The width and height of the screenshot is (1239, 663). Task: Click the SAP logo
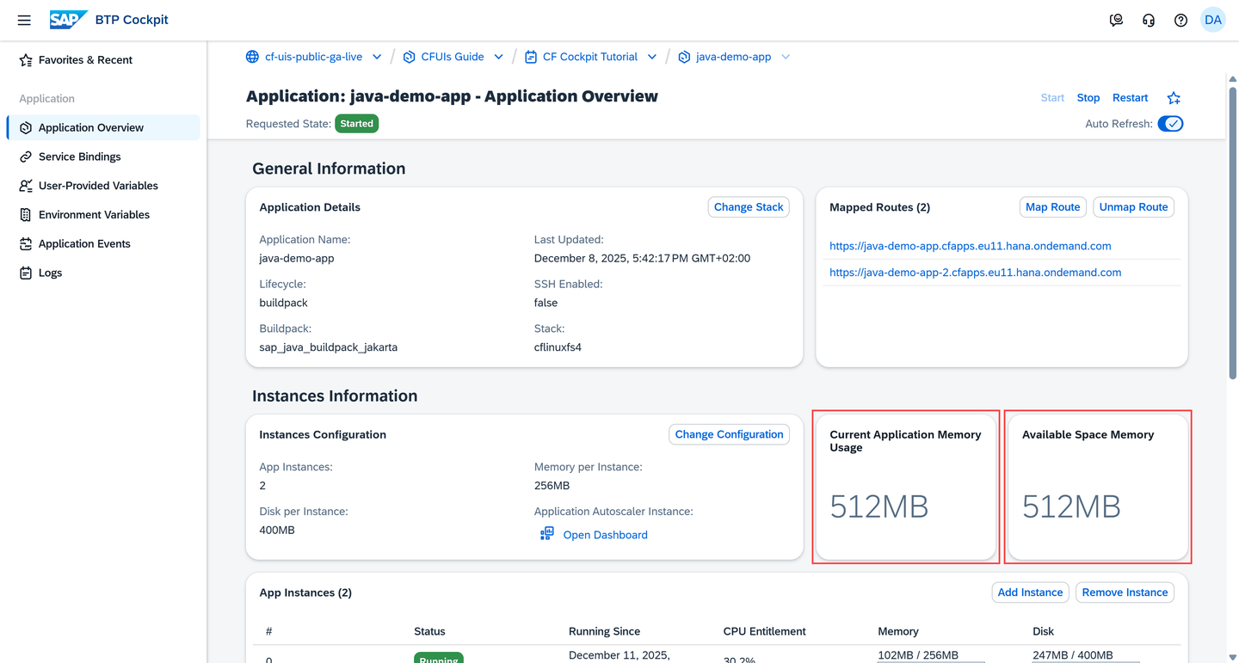(69, 20)
